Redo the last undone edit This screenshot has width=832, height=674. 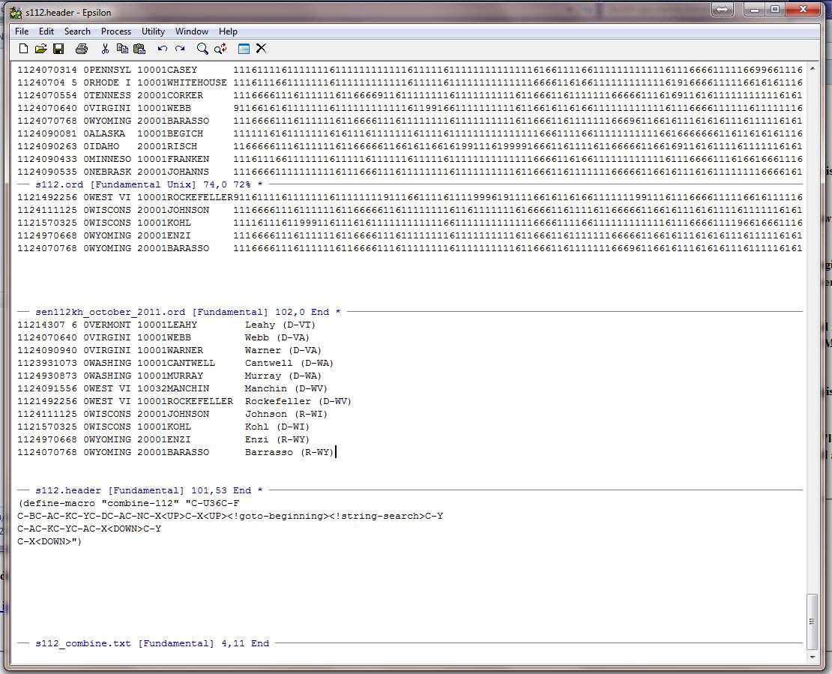pos(180,49)
